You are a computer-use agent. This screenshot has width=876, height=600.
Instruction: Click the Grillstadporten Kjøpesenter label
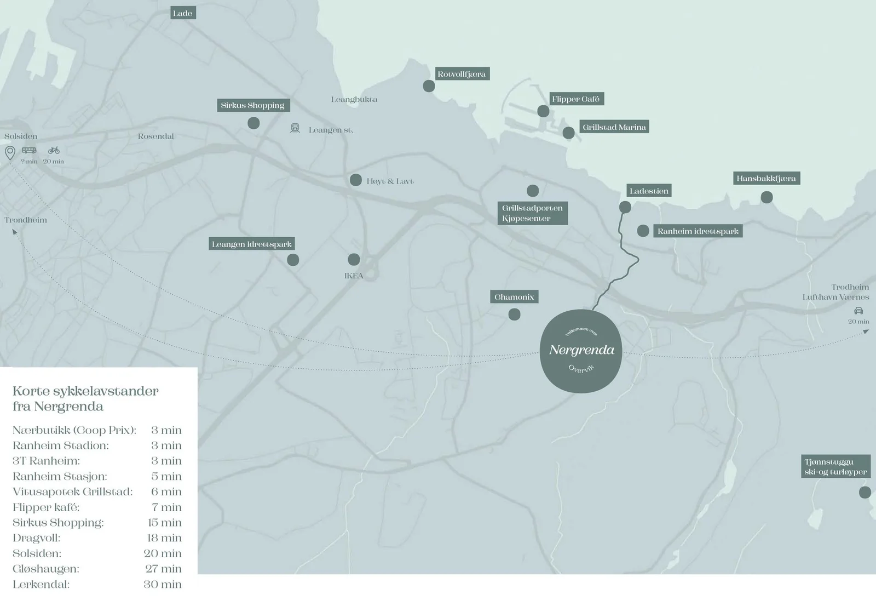click(x=533, y=213)
